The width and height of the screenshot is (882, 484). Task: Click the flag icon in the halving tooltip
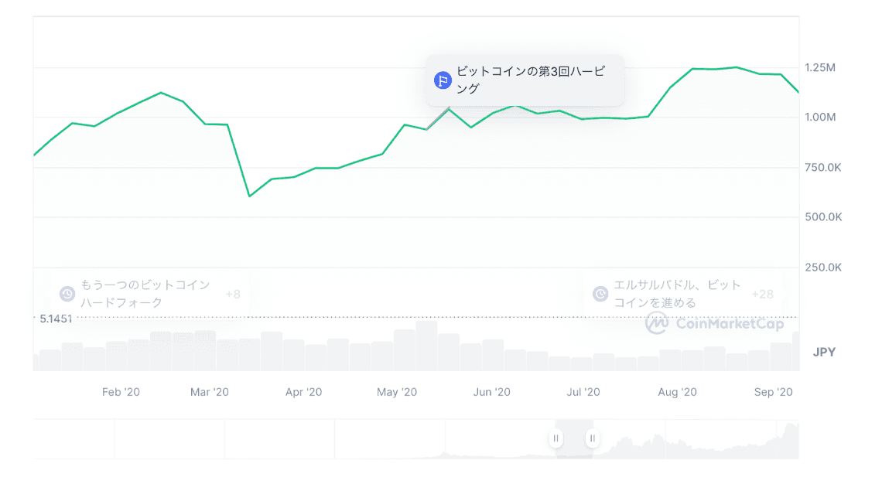click(443, 80)
